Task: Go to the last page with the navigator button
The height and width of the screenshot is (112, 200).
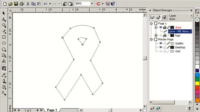Action: (41, 110)
